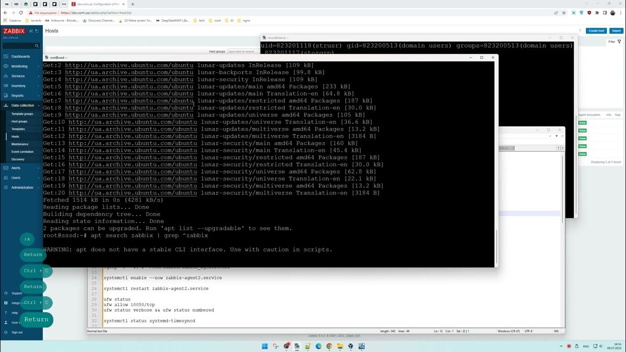Open Help in Zabbix sidebar
The width and height of the screenshot is (626, 352).
[15, 312]
